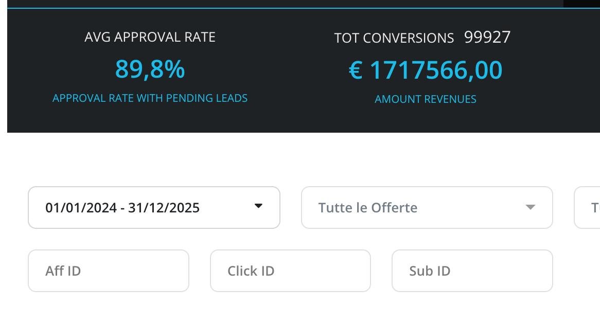This screenshot has height=324, width=600.
Task: Select the 99927 conversions count
Action: (x=487, y=37)
